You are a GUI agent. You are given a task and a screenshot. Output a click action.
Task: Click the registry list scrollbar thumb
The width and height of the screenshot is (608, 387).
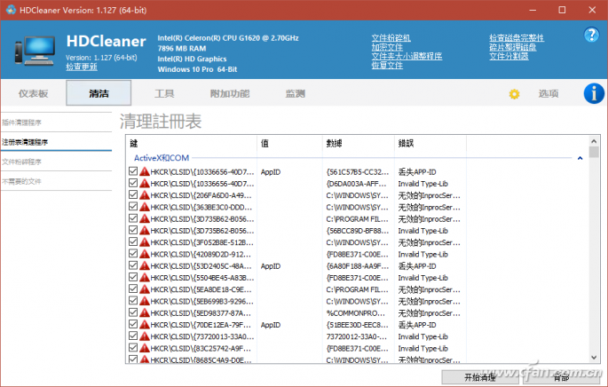tap(594, 152)
